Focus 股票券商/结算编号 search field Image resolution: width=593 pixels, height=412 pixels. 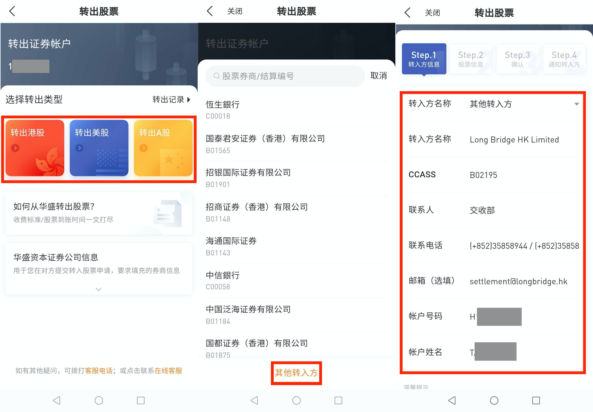click(x=285, y=76)
